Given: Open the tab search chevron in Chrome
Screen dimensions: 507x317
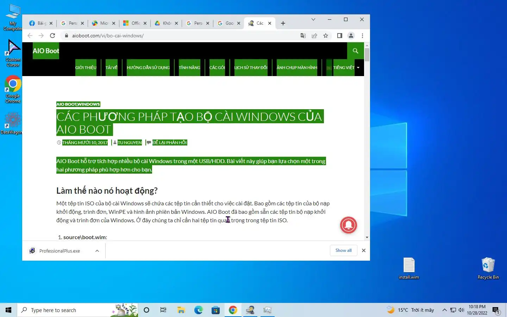Looking at the screenshot, I should coord(313,19).
